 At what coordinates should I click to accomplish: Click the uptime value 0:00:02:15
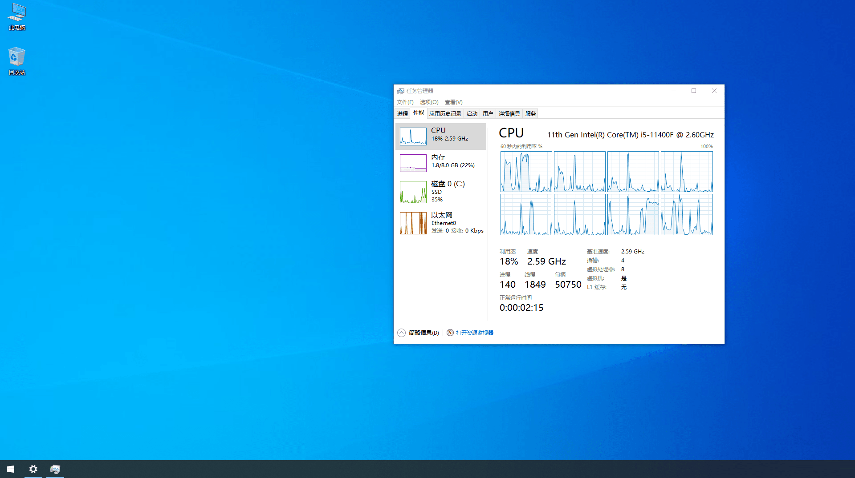(521, 308)
